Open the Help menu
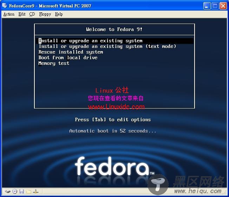The image size is (229, 197). click(x=59, y=14)
